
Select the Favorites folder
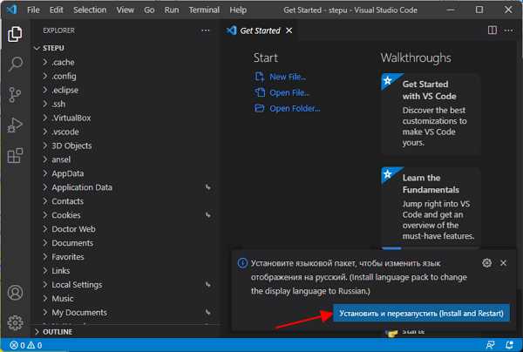click(68, 257)
